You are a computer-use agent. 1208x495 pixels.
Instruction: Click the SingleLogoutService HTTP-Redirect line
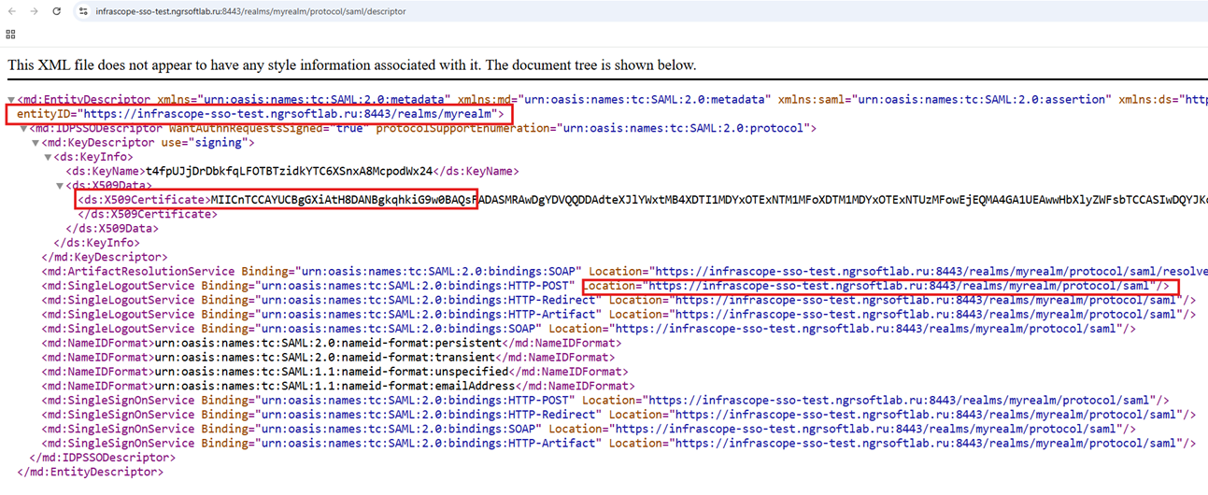tap(618, 300)
